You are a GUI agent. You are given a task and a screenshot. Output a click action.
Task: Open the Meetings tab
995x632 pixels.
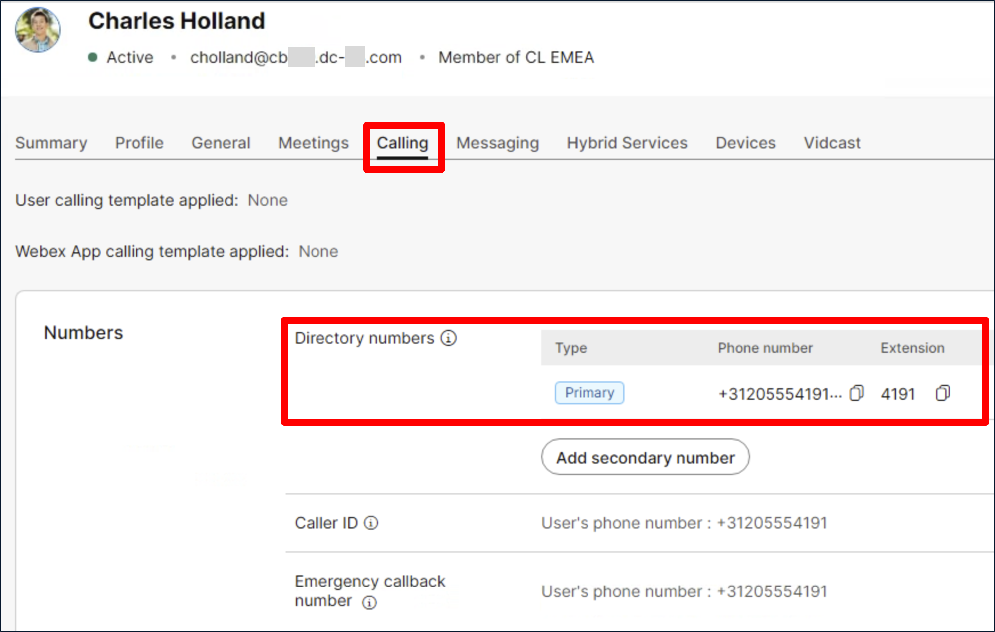313,143
